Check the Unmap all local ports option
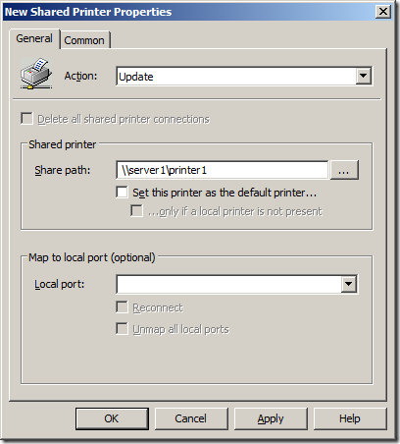This screenshot has width=400, height=444. [x=122, y=329]
